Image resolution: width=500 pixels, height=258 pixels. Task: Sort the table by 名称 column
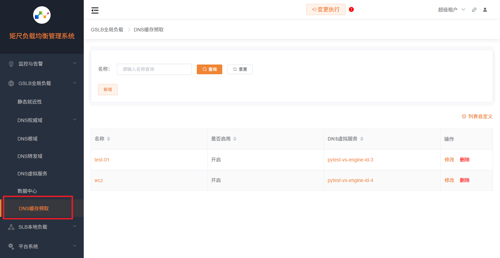click(109, 139)
